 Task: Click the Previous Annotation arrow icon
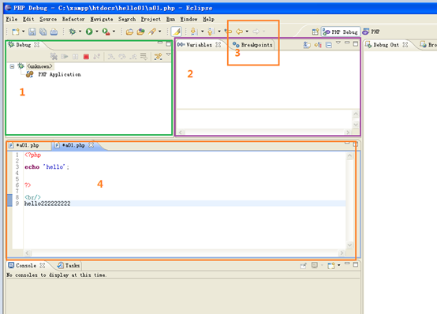click(211, 32)
